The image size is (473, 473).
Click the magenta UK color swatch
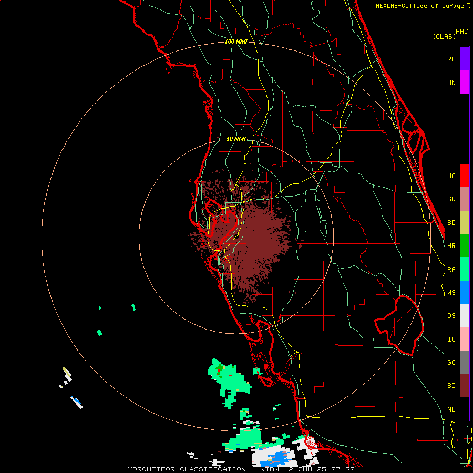tap(464, 83)
